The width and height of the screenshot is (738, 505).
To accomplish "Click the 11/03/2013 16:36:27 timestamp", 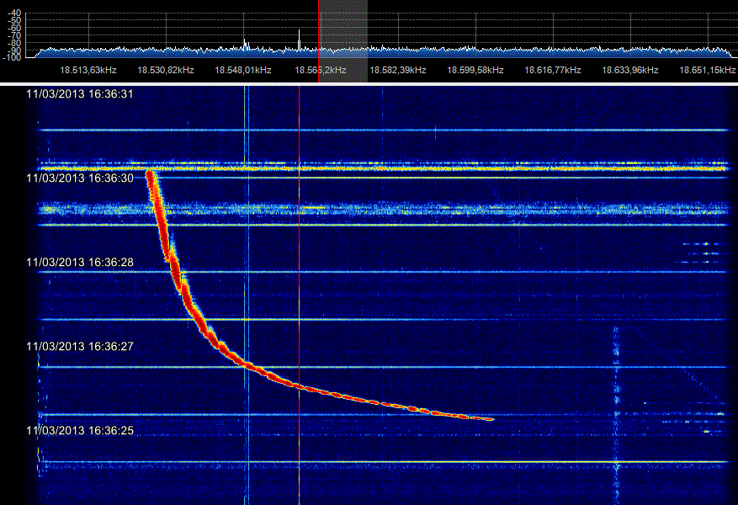I will [80, 347].
